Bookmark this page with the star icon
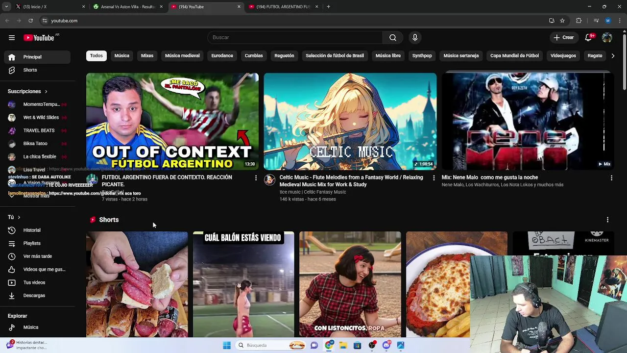 tap(562, 21)
